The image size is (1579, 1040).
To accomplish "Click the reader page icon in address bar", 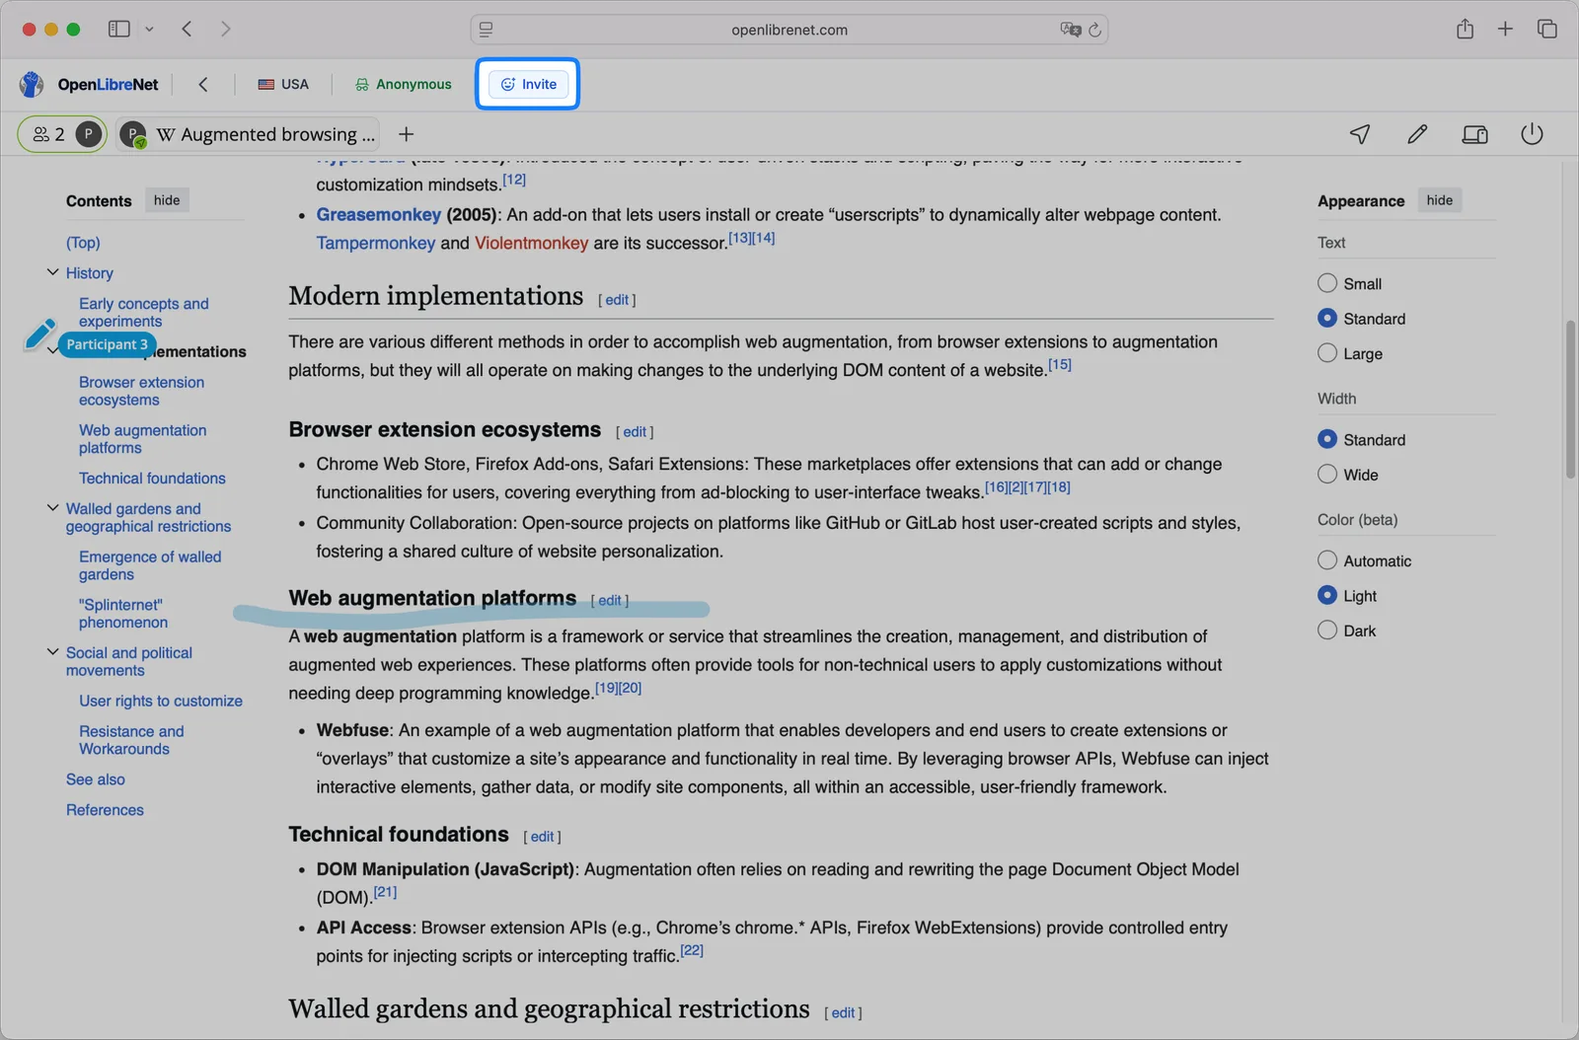I will (486, 30).
